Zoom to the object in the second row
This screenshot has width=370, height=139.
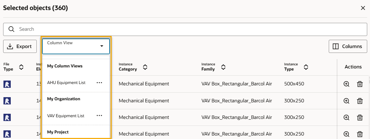click(x=346, y=101)
